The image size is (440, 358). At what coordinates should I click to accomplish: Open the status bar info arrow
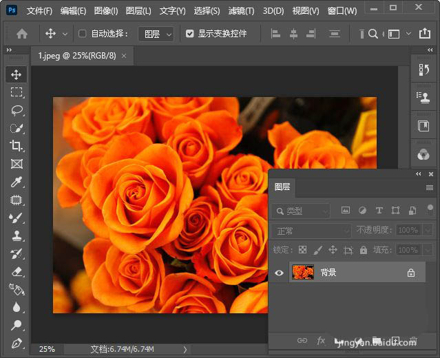(x=185, y=349)
